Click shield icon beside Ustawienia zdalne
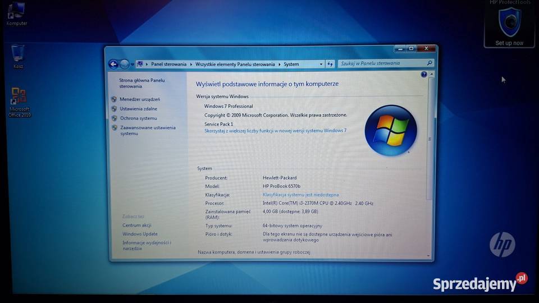The image size is (539, 303). 114,108
